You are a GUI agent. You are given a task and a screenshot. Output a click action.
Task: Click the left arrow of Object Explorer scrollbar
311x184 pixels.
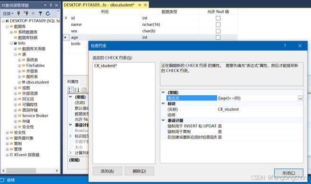tap(3, 170)
